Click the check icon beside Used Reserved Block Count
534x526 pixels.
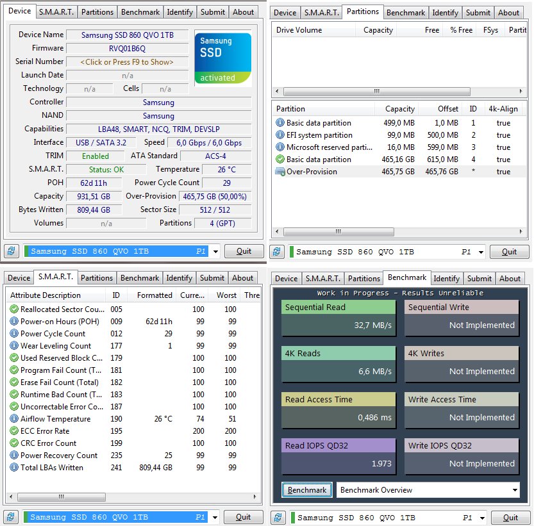point(14,358)
